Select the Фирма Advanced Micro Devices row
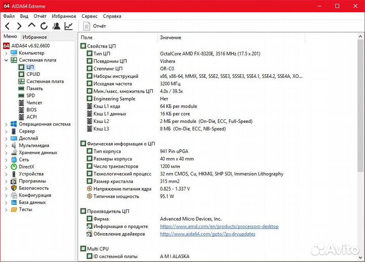This screenshot has width=365, height=262. (x=154, y=219)
